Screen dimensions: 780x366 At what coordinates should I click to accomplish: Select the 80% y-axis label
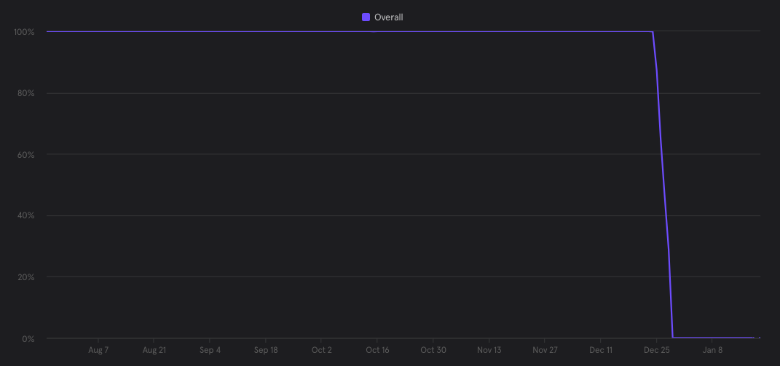tap(26, 93)
